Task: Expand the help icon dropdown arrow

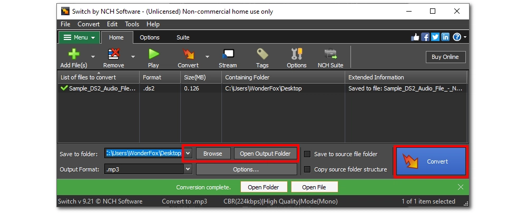Action: pos(465,37)
